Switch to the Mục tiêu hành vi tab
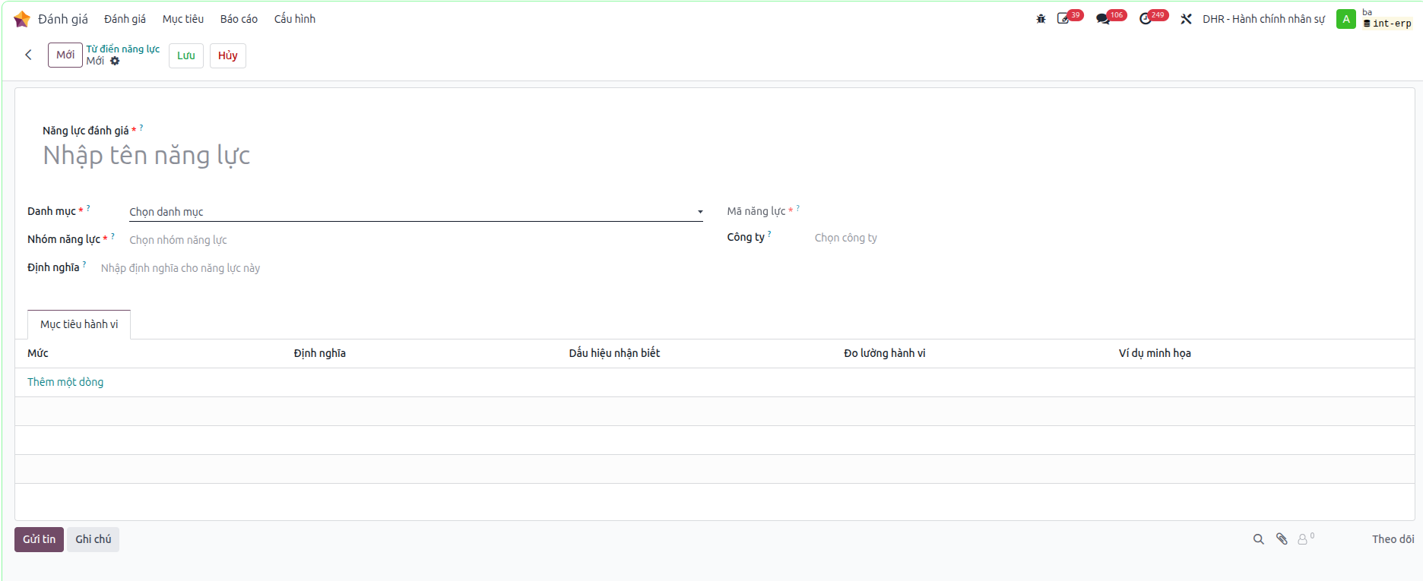Viewport: 1423px width, 581px height. tap(79, 324)
